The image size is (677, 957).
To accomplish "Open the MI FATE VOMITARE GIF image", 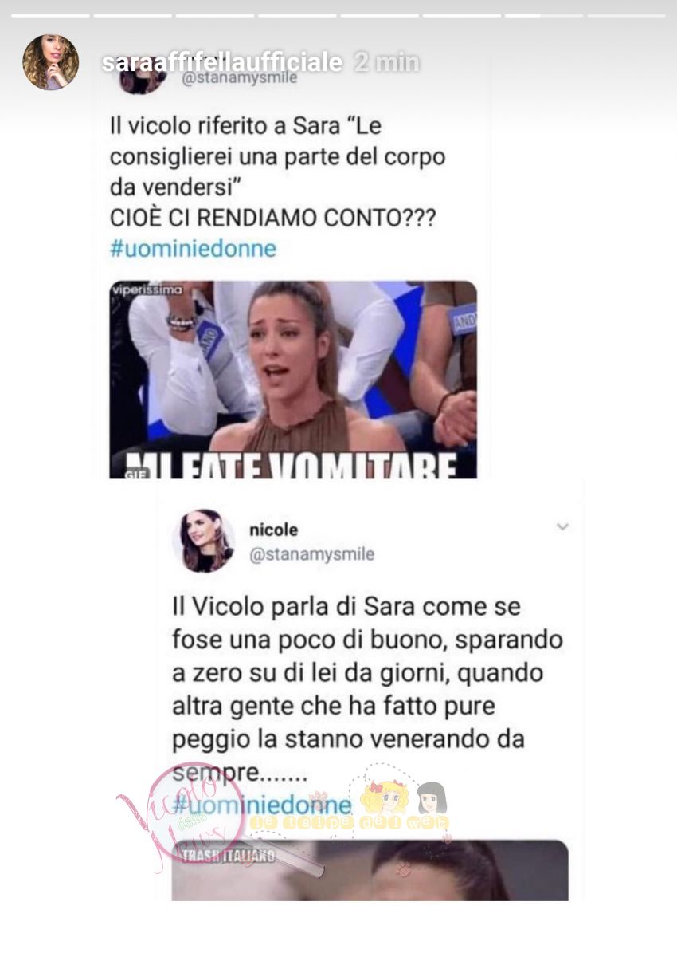I will (293, 380).
